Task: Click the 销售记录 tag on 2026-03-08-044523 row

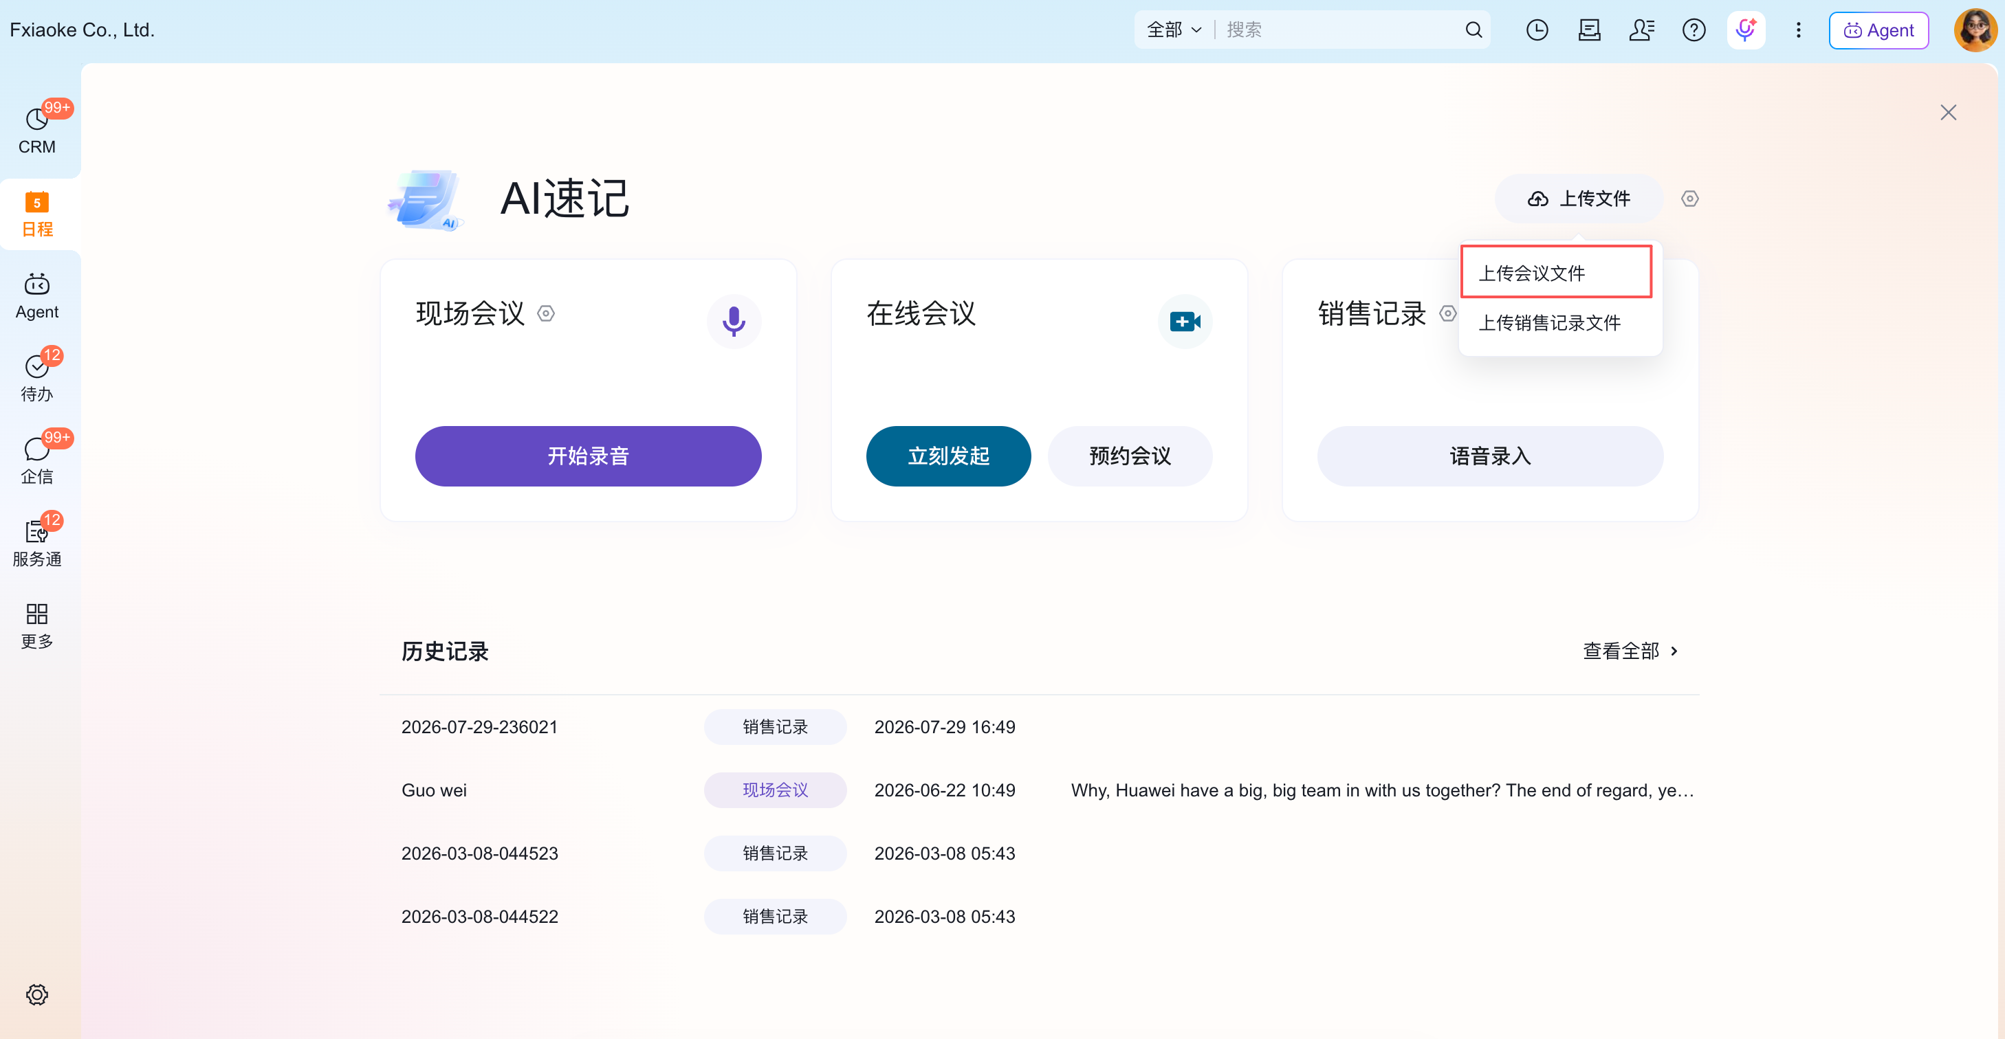Action: [x=774, y=852]
